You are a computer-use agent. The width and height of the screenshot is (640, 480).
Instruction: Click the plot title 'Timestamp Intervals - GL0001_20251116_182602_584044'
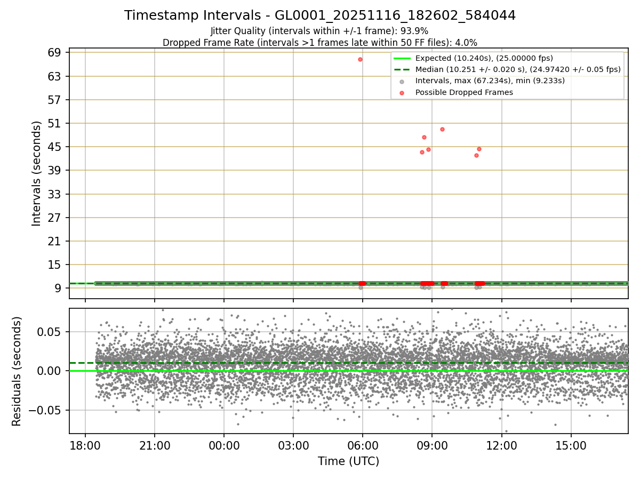tap(320, 15)
